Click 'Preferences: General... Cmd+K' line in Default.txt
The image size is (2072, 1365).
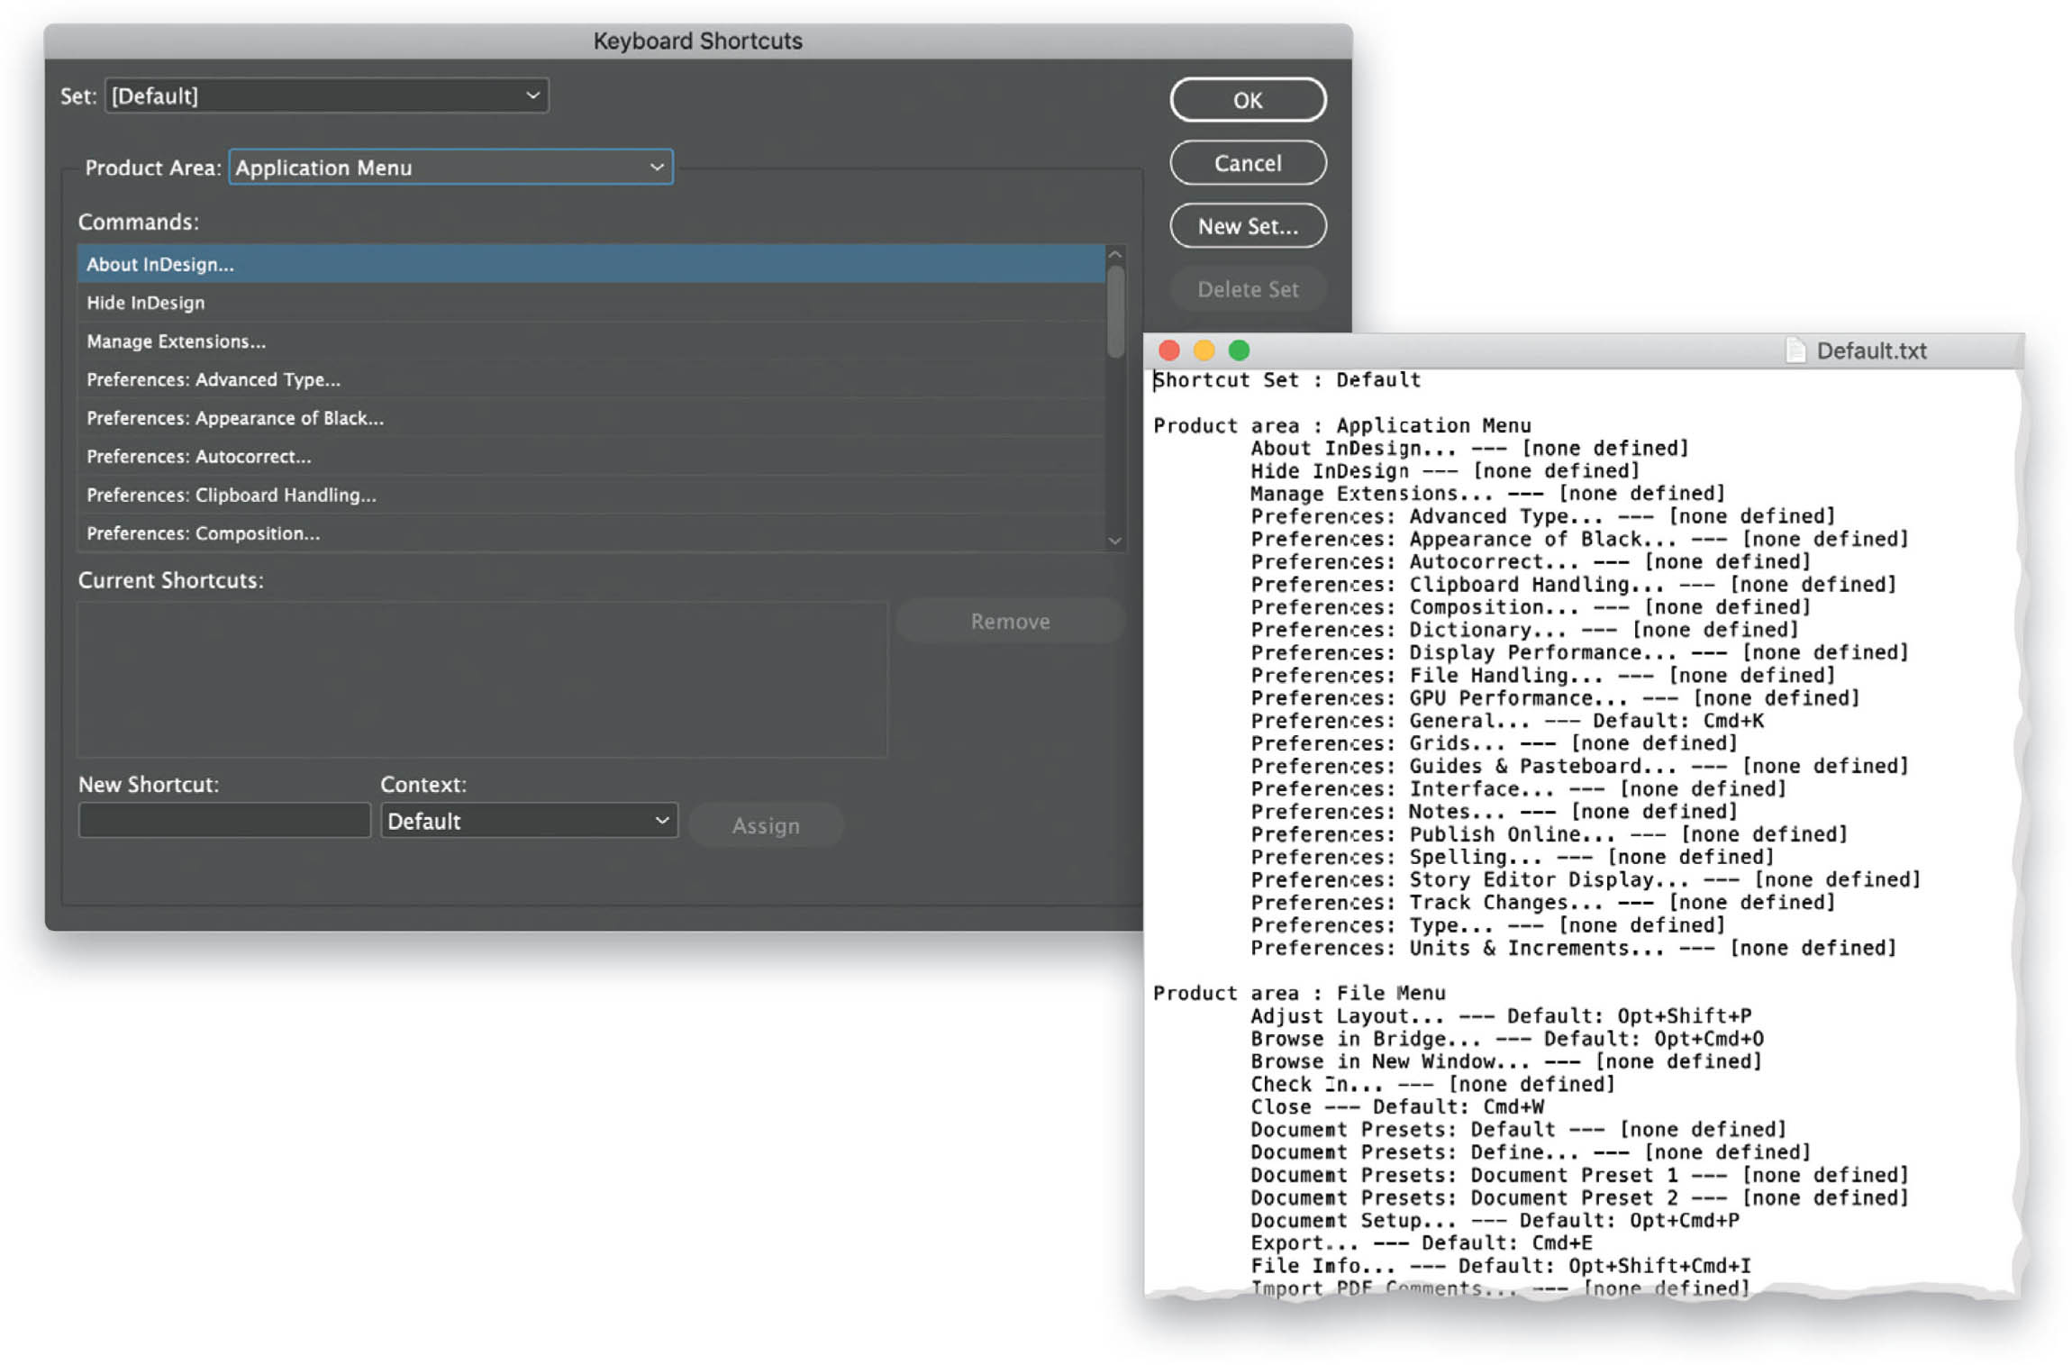pos(1507,721)
